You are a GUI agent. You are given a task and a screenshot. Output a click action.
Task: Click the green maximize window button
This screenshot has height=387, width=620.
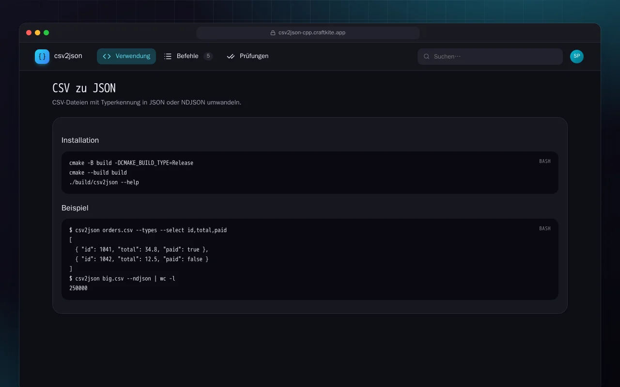(x=46, y=33)
